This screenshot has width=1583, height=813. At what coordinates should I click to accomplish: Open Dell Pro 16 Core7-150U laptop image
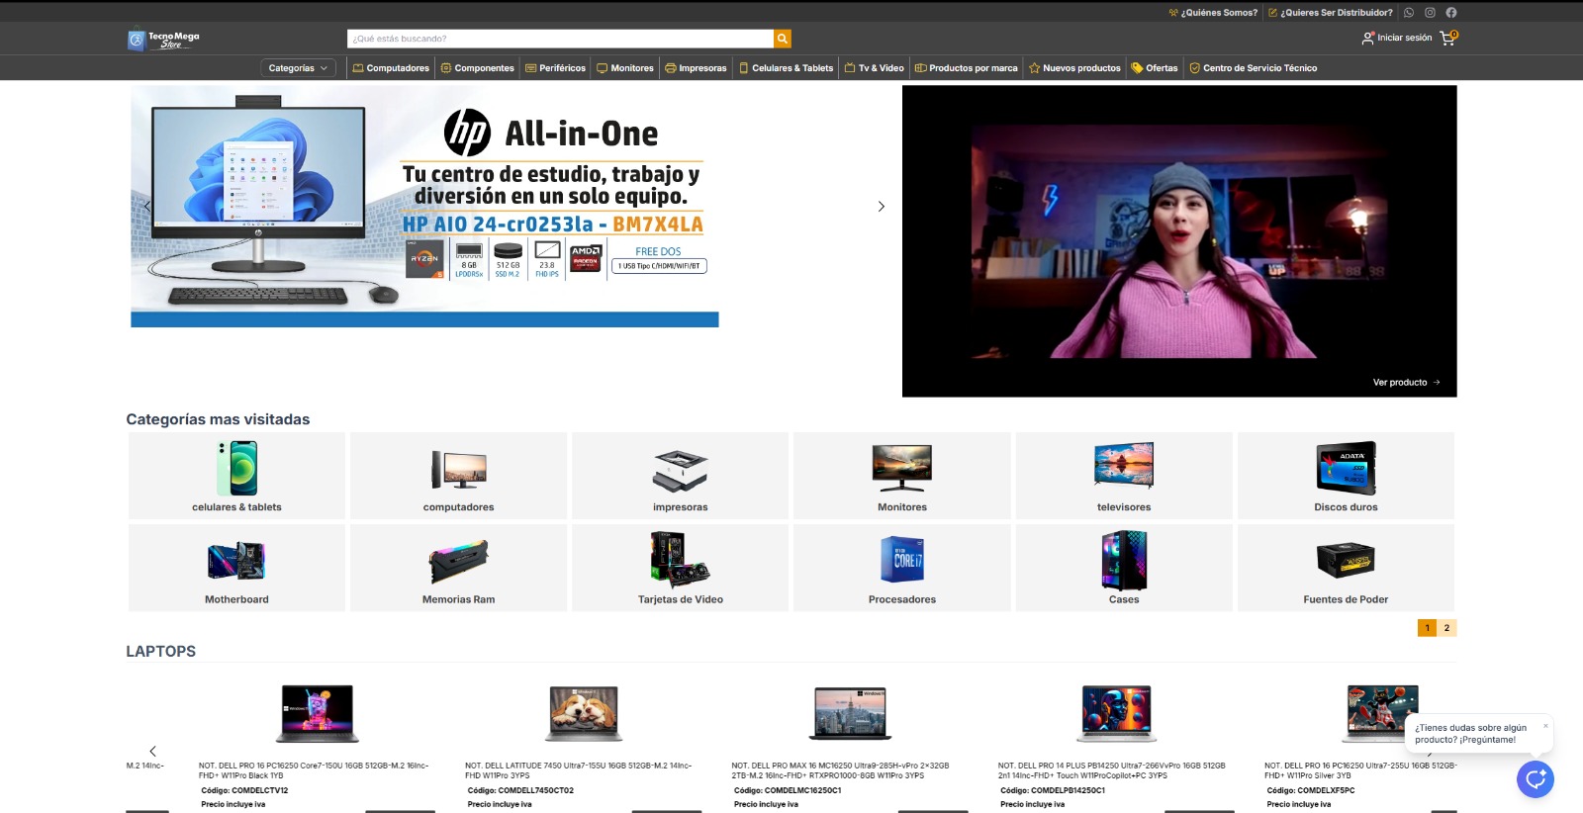pos(317,713)
